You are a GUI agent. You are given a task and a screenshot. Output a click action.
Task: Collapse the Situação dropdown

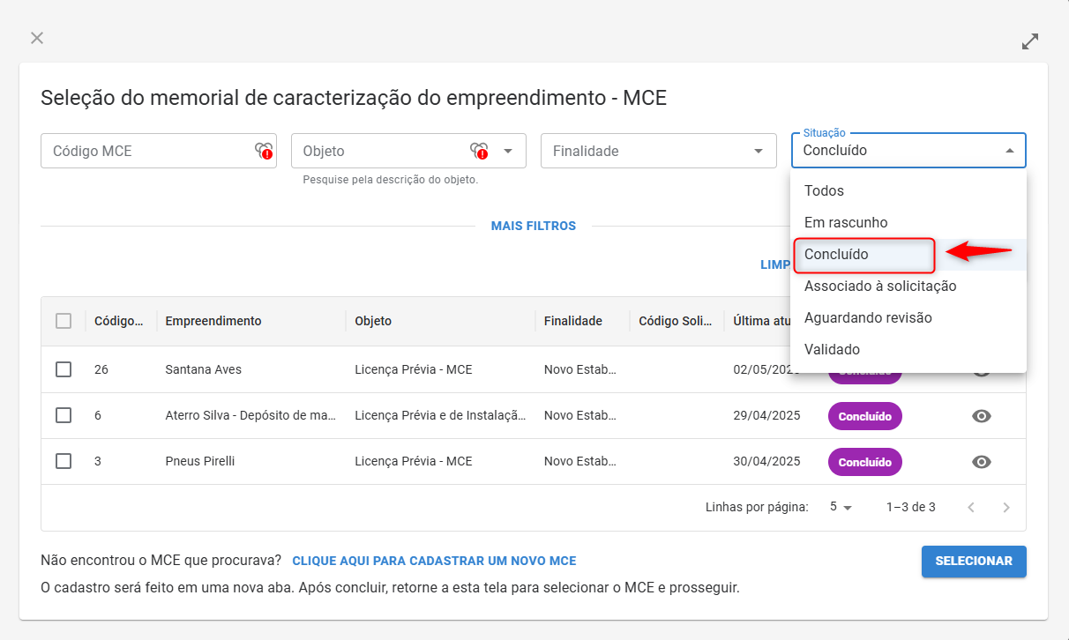[x=1010, y=151]
